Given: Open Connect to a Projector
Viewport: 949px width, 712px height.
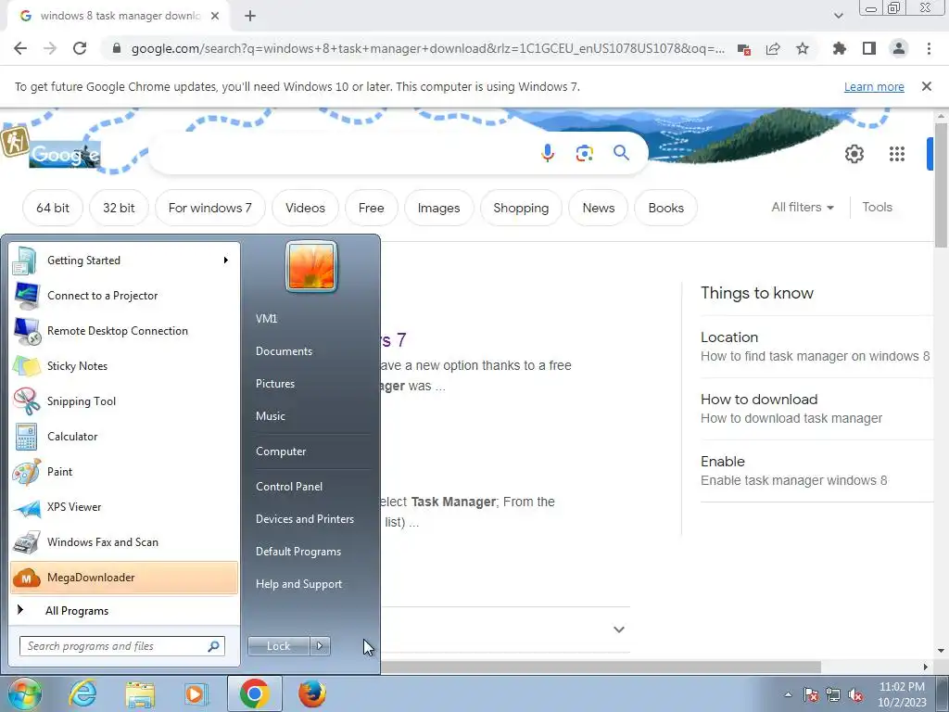Looking at the screenshot, I should 125,296.
